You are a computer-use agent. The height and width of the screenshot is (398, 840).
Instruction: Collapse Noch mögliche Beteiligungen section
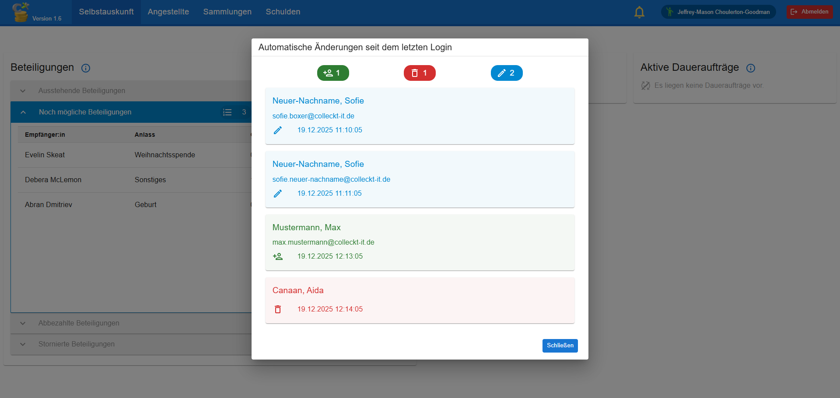(x=23, y=112)
